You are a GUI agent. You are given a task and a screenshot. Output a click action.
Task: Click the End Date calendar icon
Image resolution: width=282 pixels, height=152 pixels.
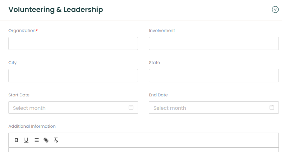pos(272,107)
